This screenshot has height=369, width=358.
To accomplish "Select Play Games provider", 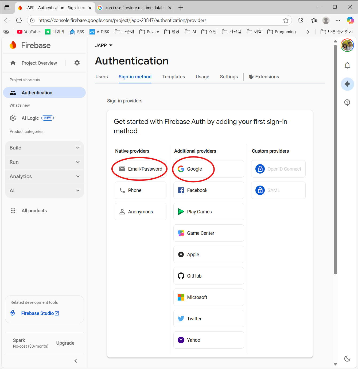I will click(209, 212).
